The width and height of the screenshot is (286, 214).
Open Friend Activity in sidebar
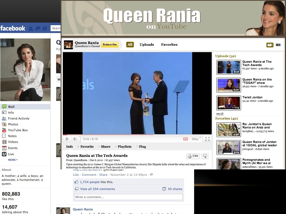19,118
